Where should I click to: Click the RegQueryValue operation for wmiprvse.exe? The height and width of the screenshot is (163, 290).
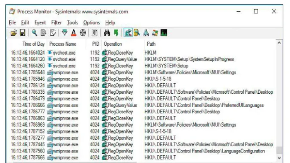pyautogui.click(x=122, y=105)
